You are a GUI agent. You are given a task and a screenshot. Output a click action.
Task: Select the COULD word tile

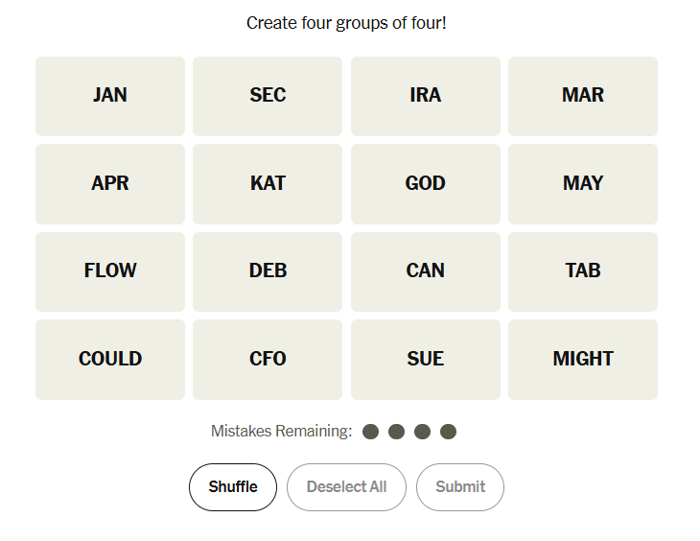[110, 359]
